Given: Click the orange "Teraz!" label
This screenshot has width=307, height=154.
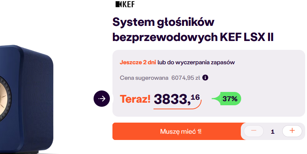Looking at the screenshot, I should (135, 99).
